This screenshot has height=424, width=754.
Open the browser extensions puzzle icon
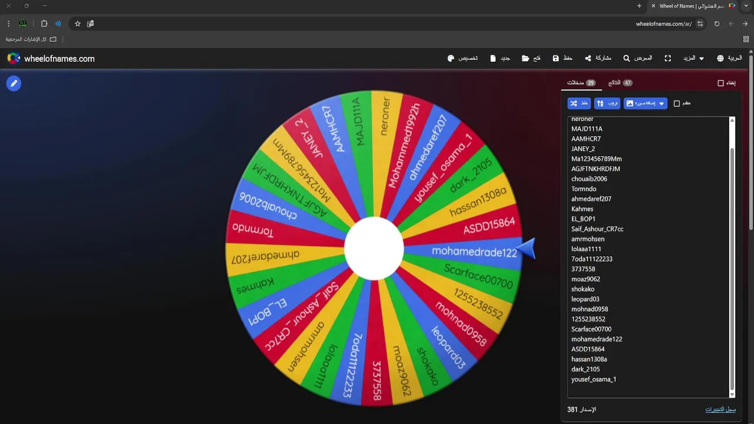pos(44,24)
